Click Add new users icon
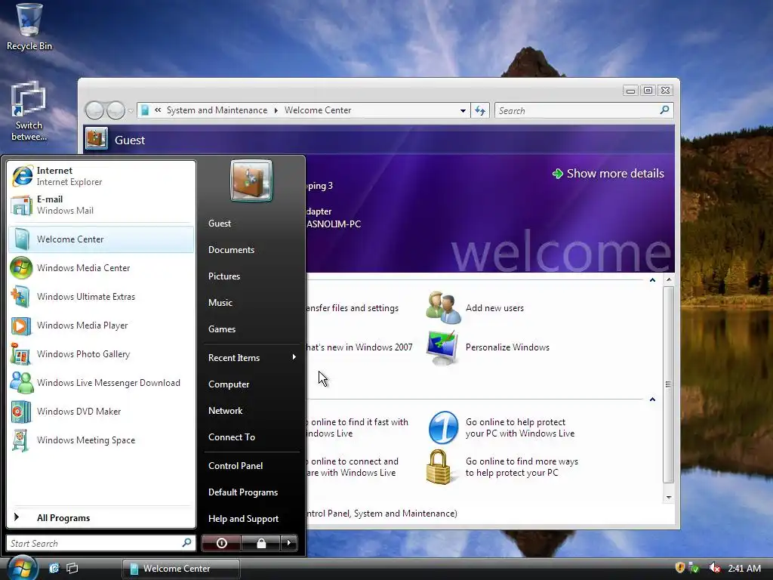This screenshot has width=773, height=580. [443, 307]
